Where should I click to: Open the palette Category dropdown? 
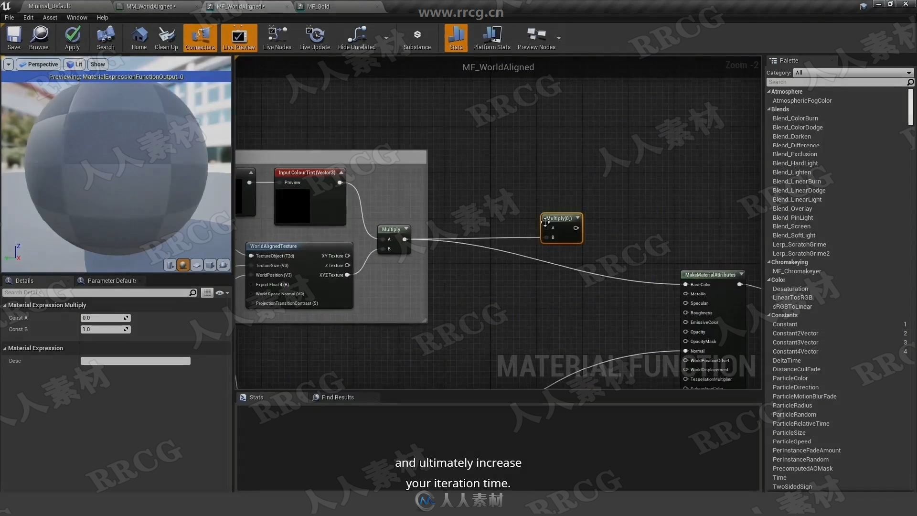853,73
